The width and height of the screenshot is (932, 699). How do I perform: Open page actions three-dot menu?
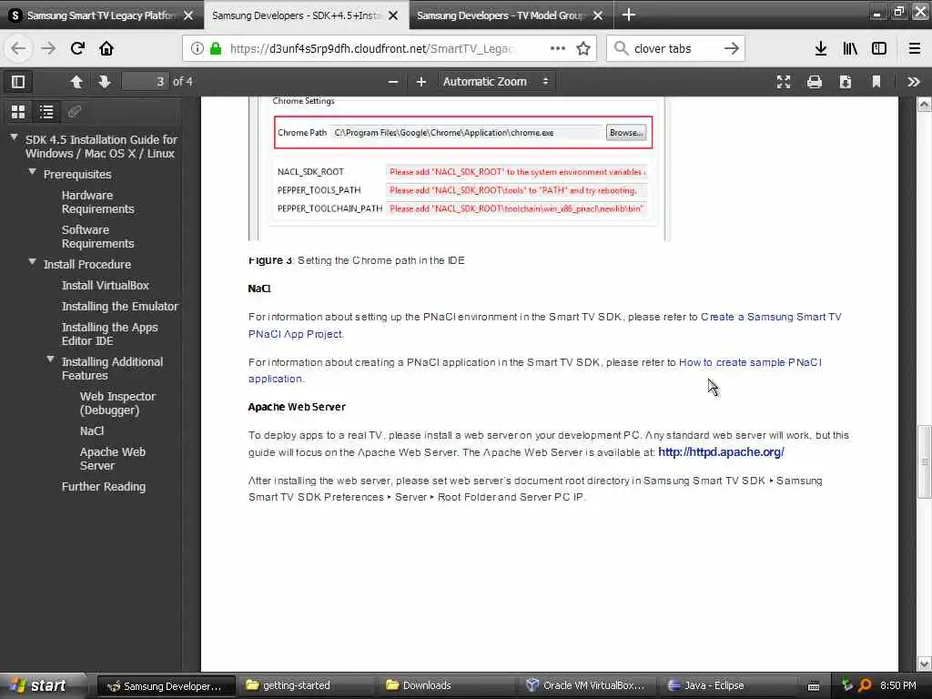(x=558, y=48)
